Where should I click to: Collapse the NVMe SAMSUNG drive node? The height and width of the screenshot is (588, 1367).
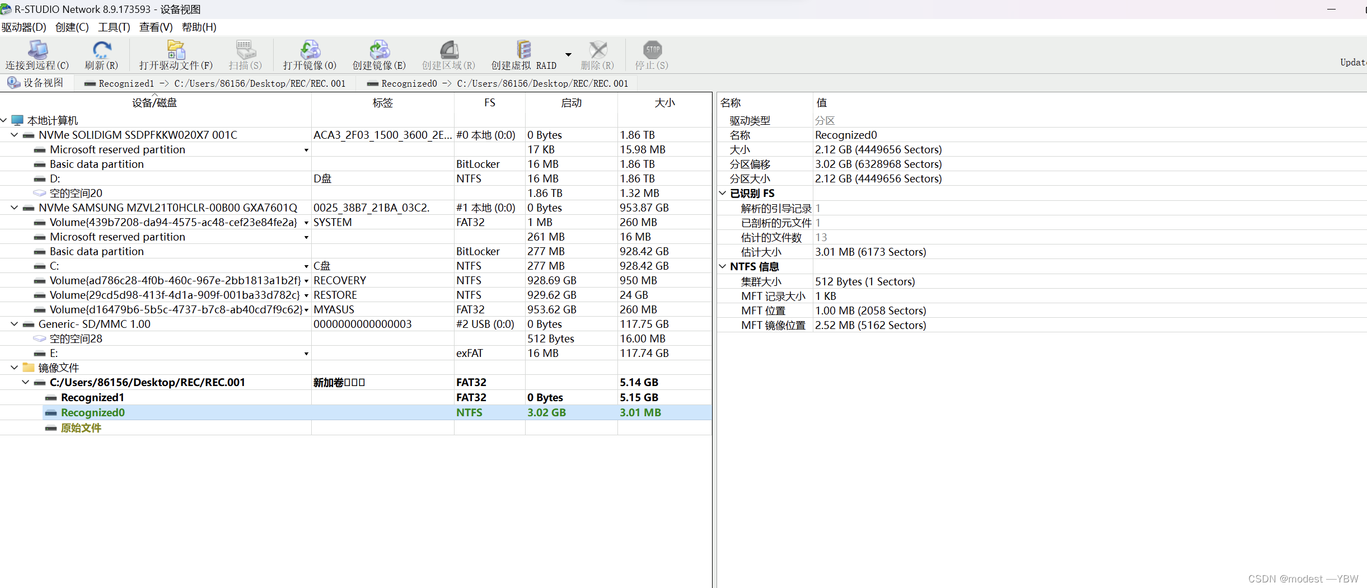[x=15, y=208]
